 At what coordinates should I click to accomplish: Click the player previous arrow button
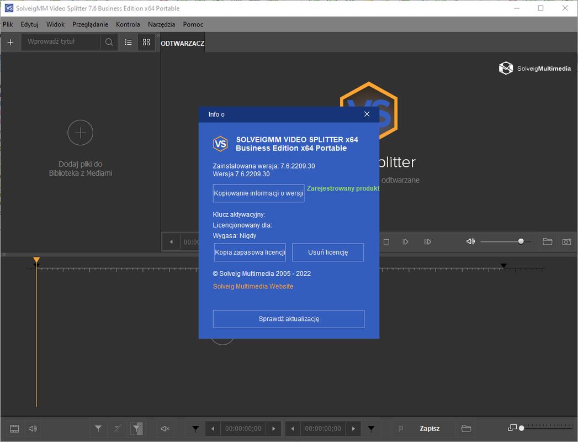coord(171,242)
